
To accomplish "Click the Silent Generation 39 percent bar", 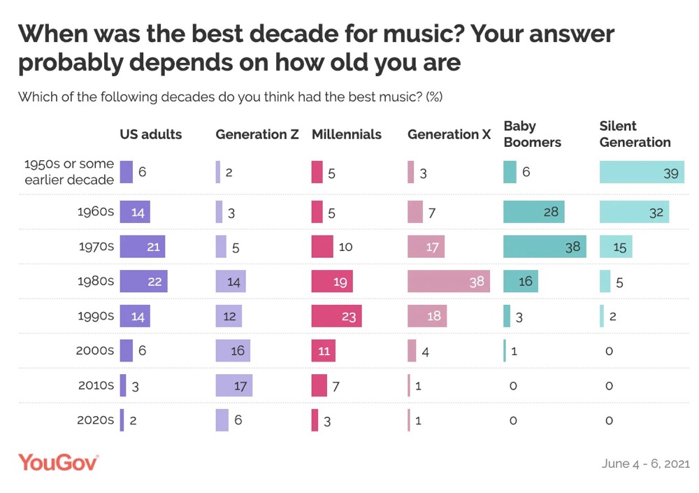I will 642,172.
